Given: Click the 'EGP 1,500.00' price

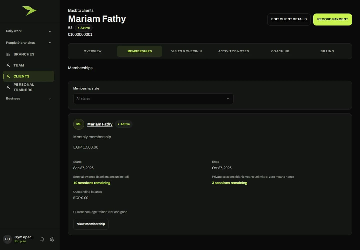Looking at the screenshot, I should 86,147.
